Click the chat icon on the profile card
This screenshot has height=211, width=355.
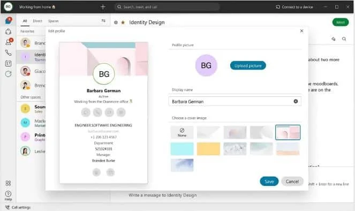tap(86, 112)
